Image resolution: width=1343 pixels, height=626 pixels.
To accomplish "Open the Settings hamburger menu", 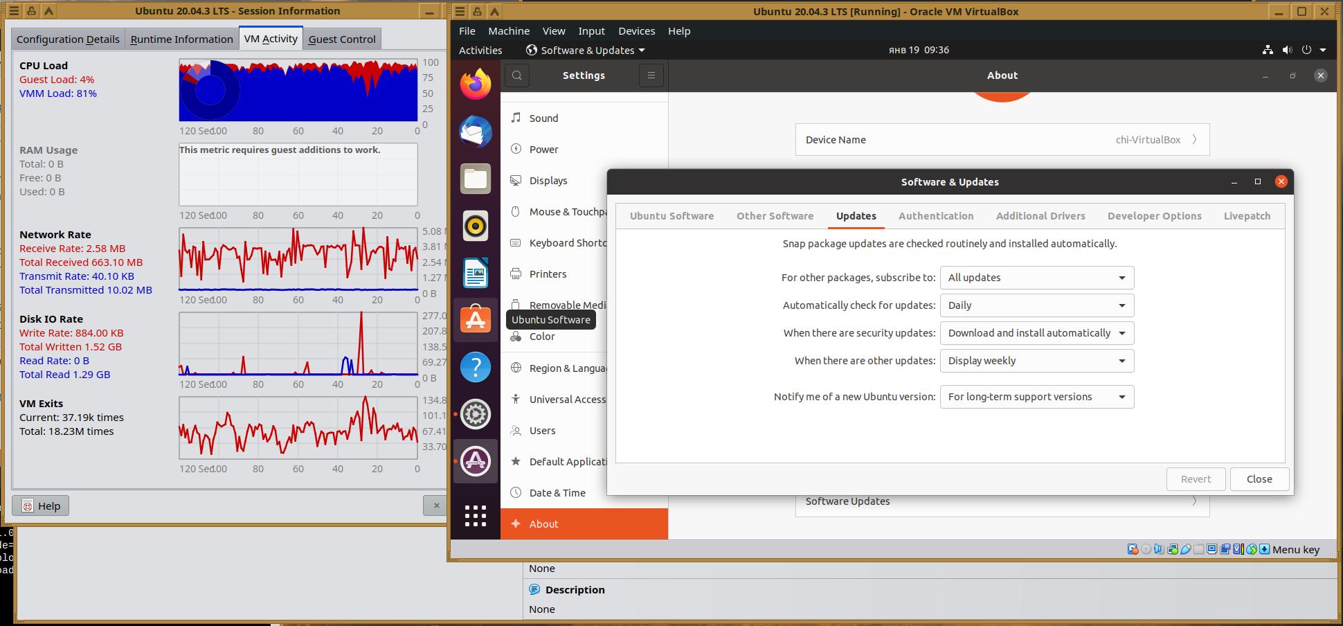I will click(651, 75).
